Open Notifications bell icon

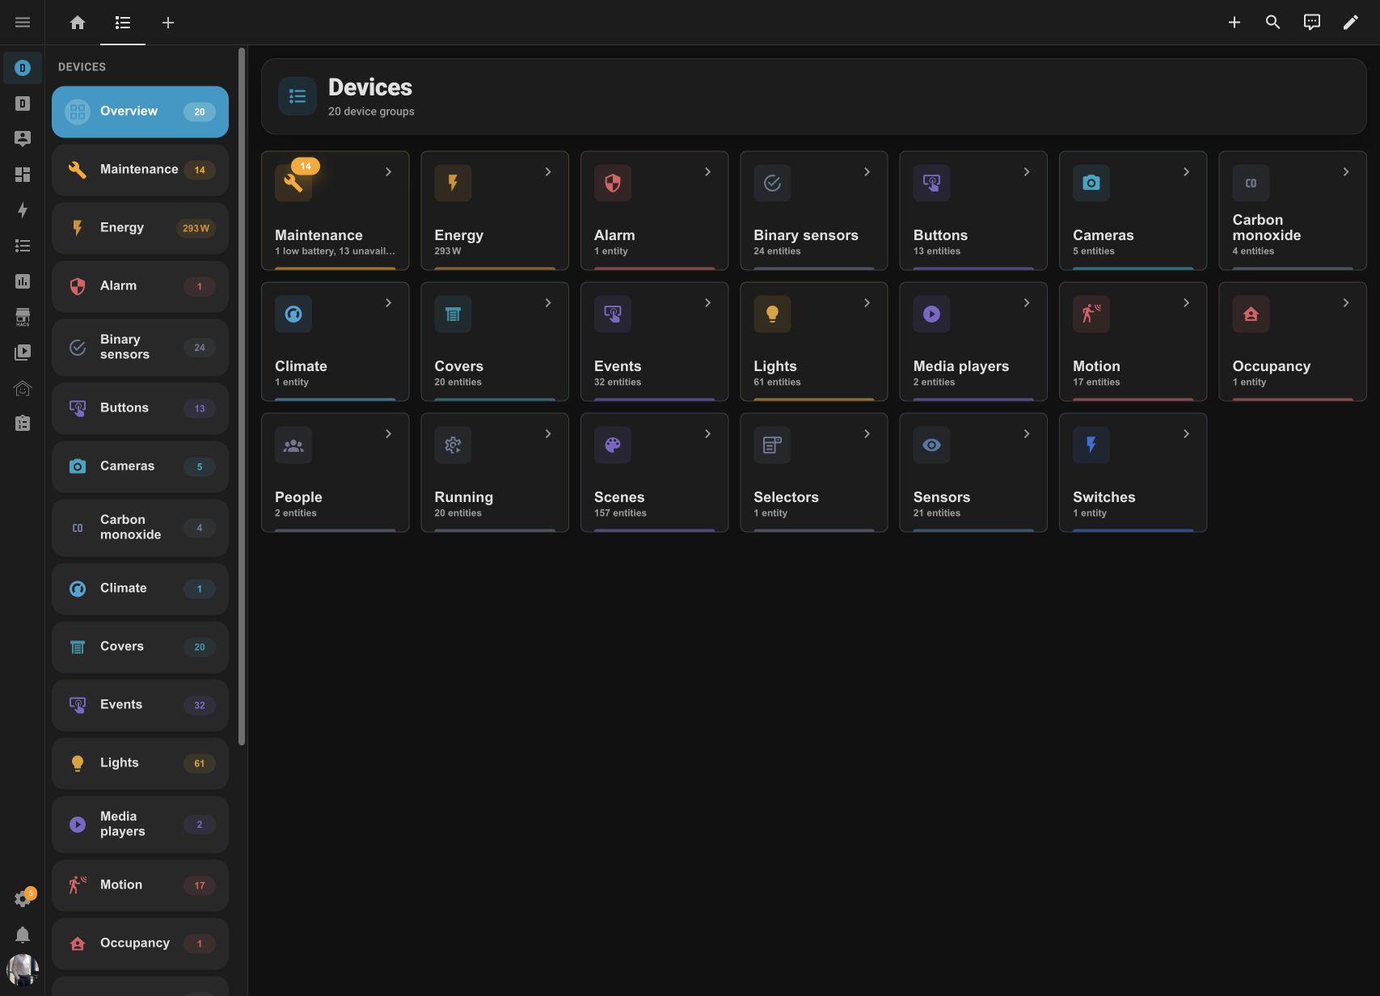23,935
